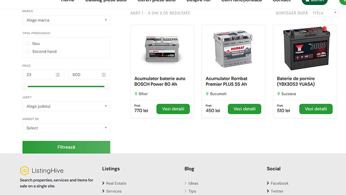Open the Alege judetul dropdown

66,106
